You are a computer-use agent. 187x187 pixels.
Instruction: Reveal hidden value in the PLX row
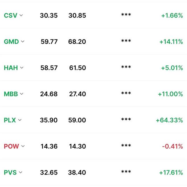(126, 120)
